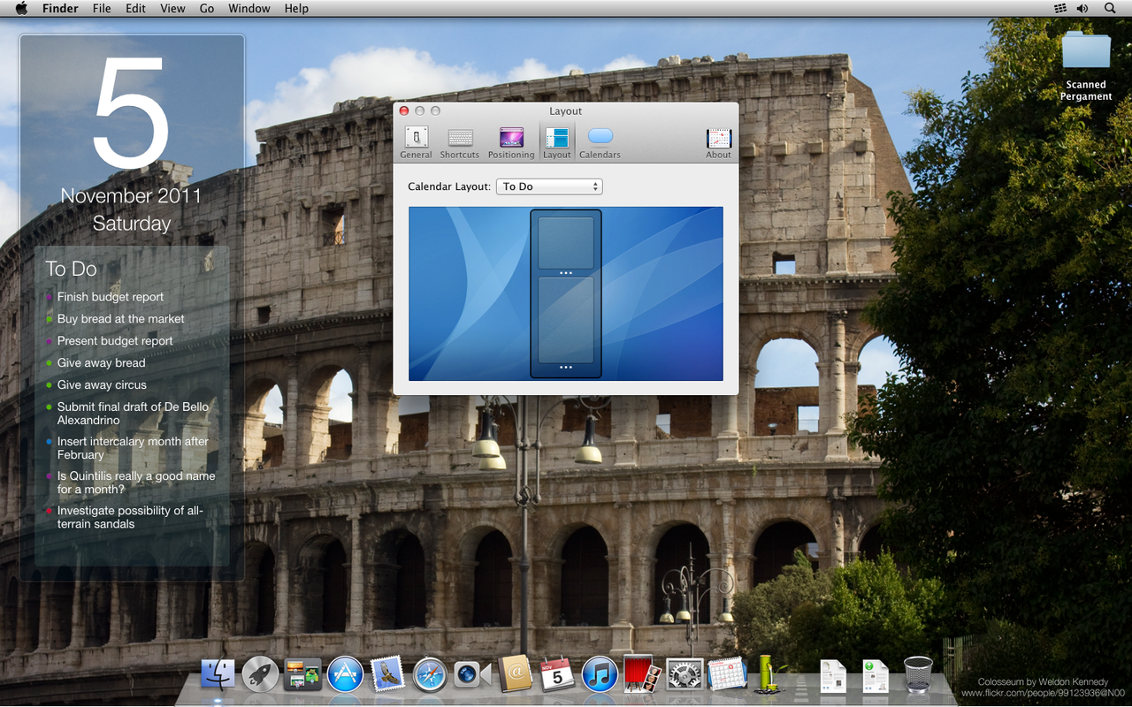Open the Shortcuts keyboard pane
Image resolution: width=1132 pixels, height=707 pixels.
click(460, 142)
